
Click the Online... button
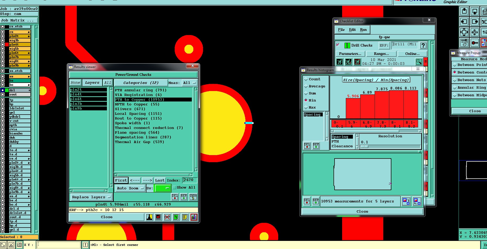point(412,54)
